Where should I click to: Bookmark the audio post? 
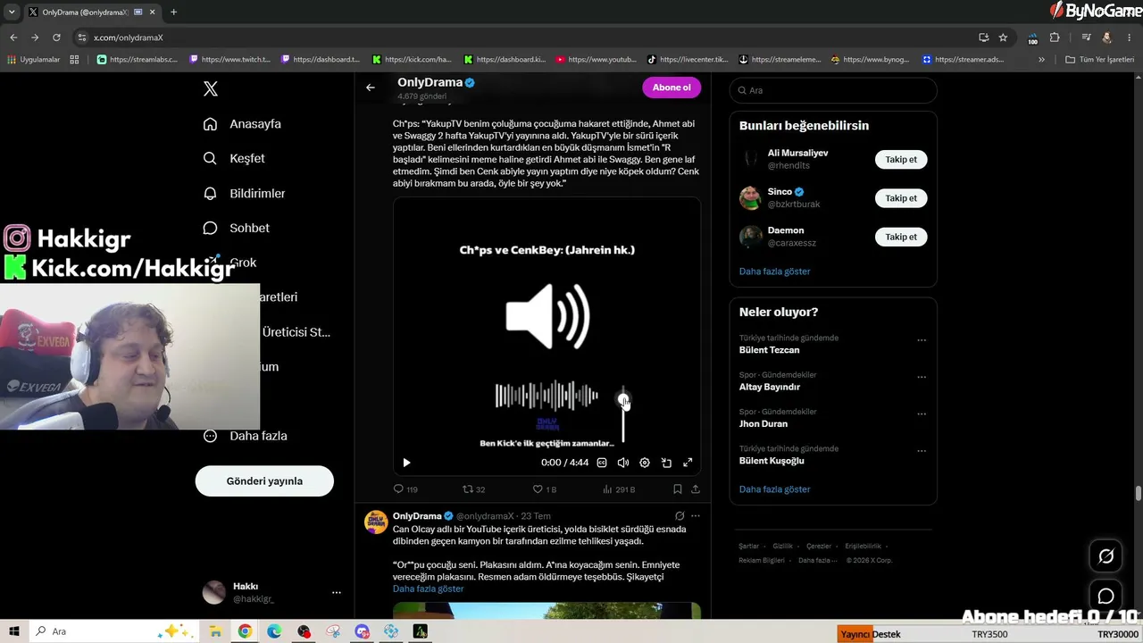tap(678, 489)
